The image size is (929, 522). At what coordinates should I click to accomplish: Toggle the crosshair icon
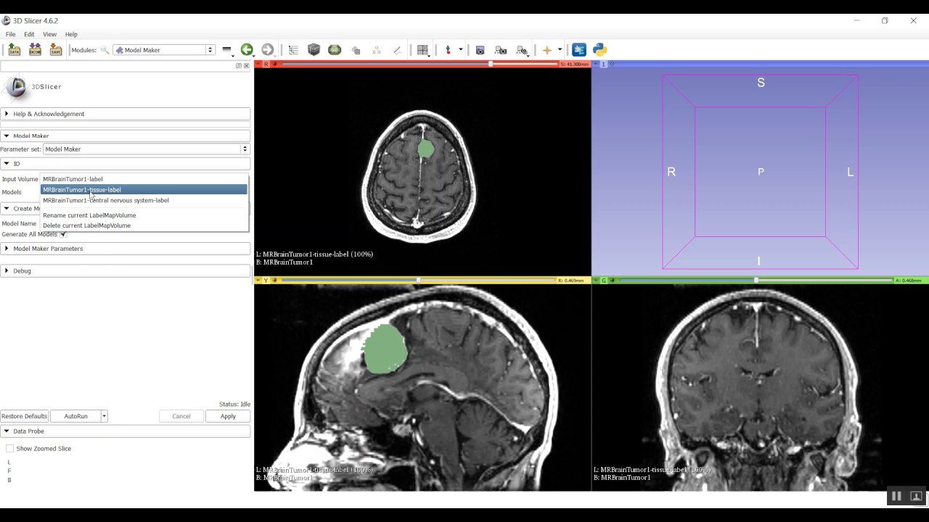click(x=547, y=50)
